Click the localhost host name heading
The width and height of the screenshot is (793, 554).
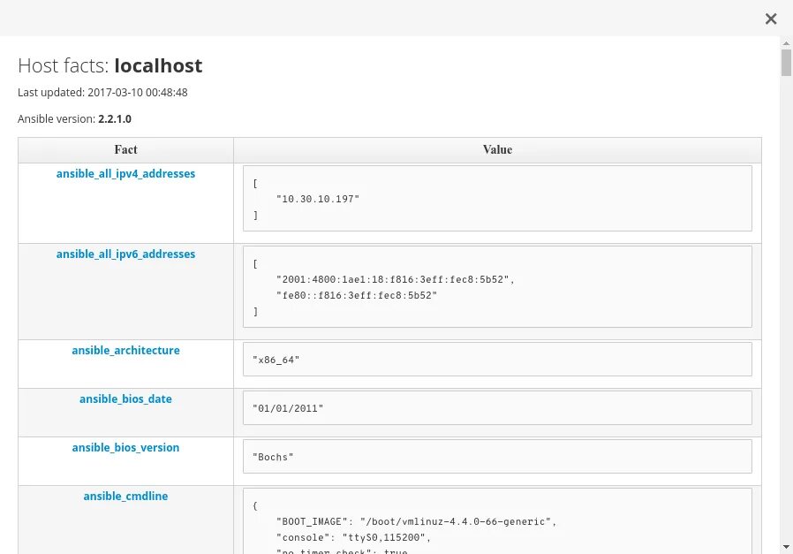coord(158,65)
